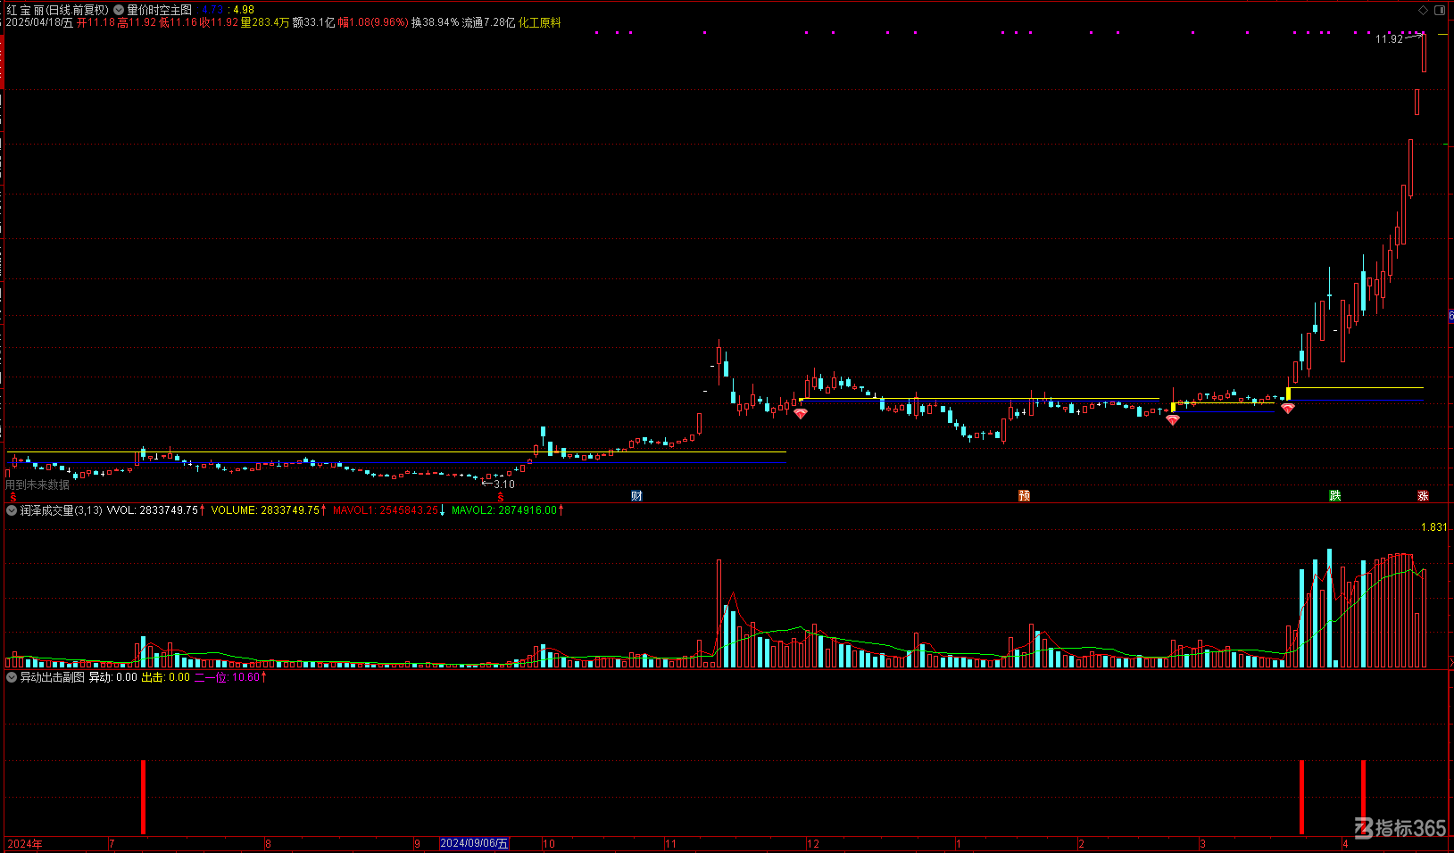
Task: Click the 化工原料 sector label
Action: pos(540,22)
